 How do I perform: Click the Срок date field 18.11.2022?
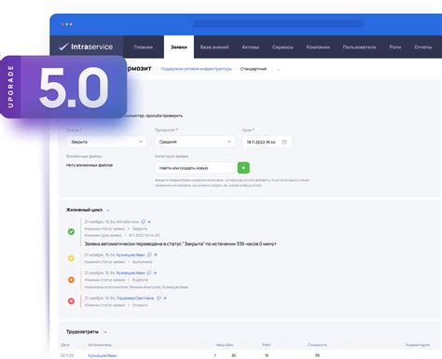click(x=267, y=142)
